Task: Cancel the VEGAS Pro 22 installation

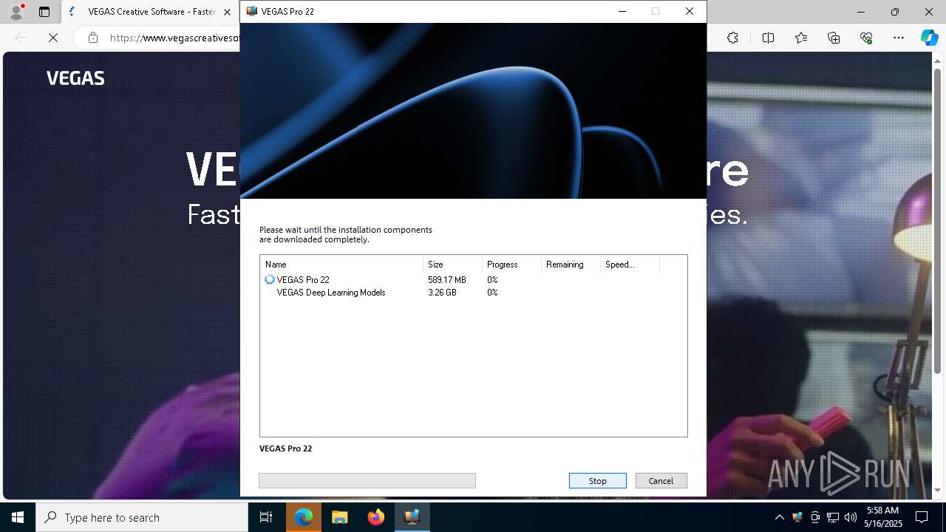Action: [661, 481]
